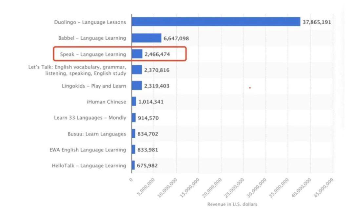The image size is (354, 215).
Task: Click the value 675,982
Action: (x=147, y=165)
